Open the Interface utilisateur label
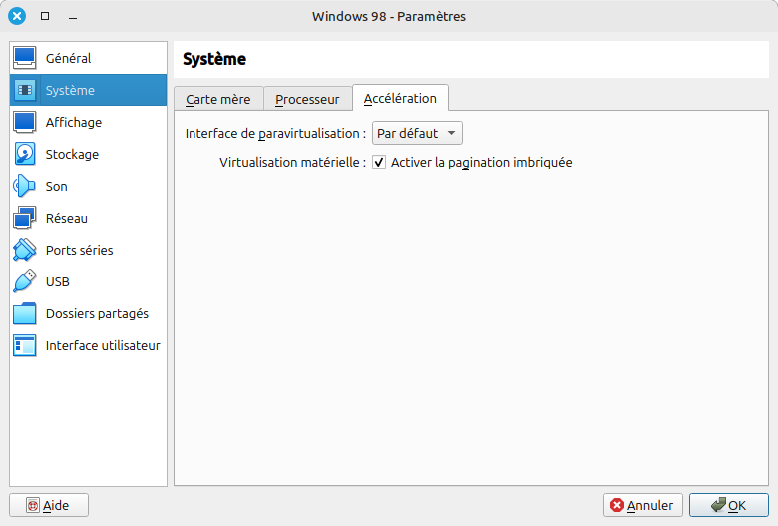 pyautogui.click(x=103, y=345)
